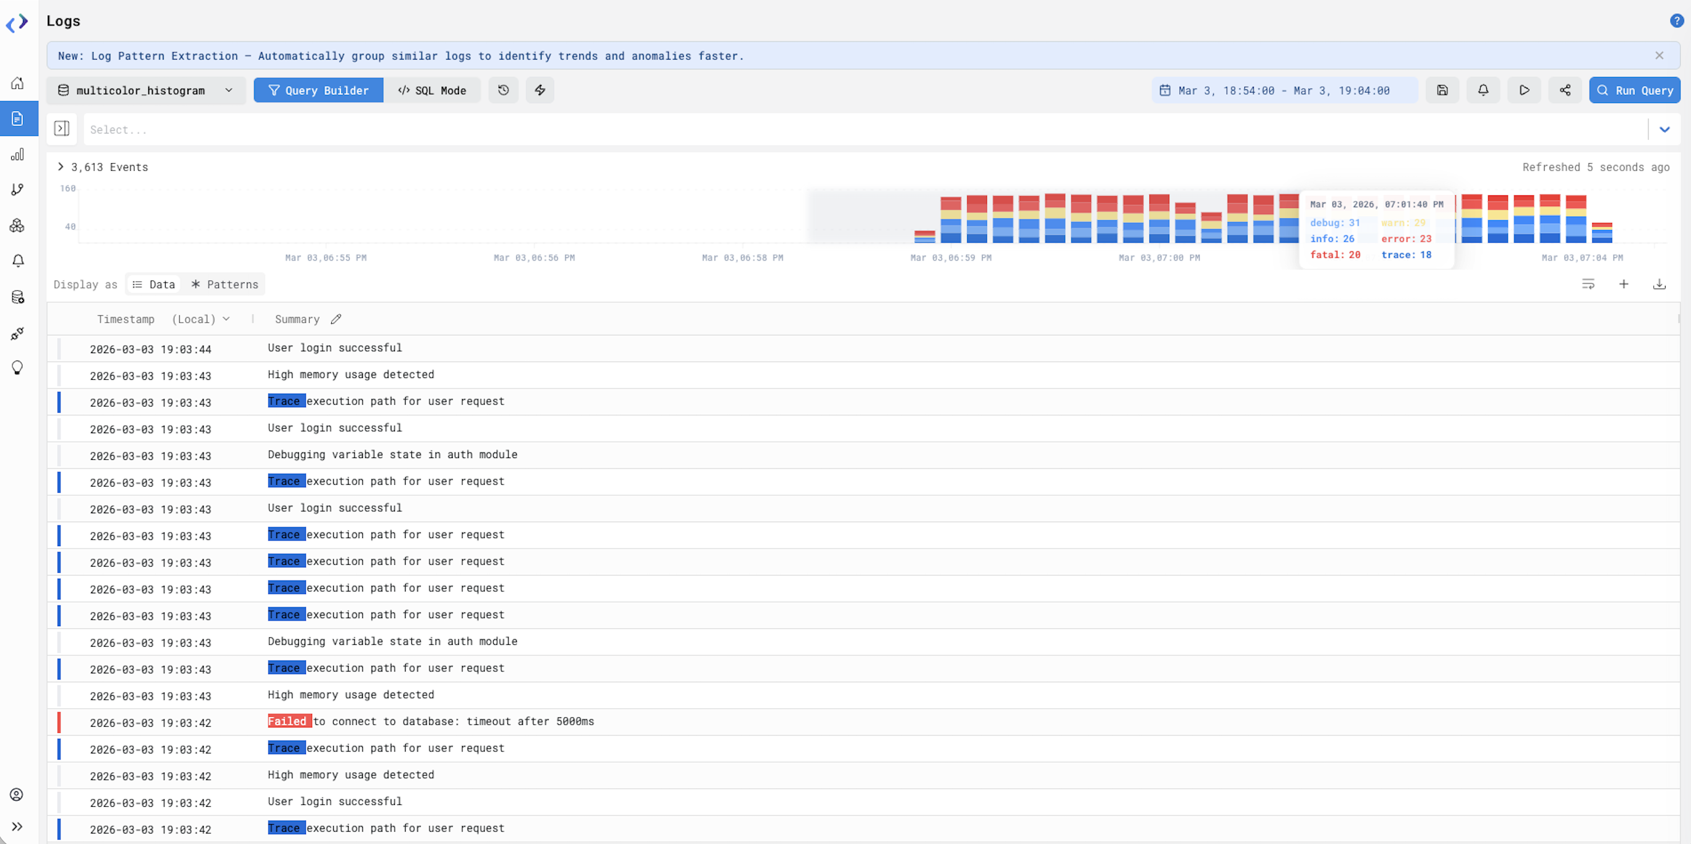Open the Timestamp (Local) column dropdown
Viewport: 1691px width, 844px height.
228,318
